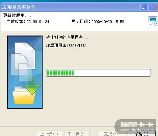Click the 瑞星卡卡 watermark logo
Screen dimensions: 158x136
coord(137,125)
